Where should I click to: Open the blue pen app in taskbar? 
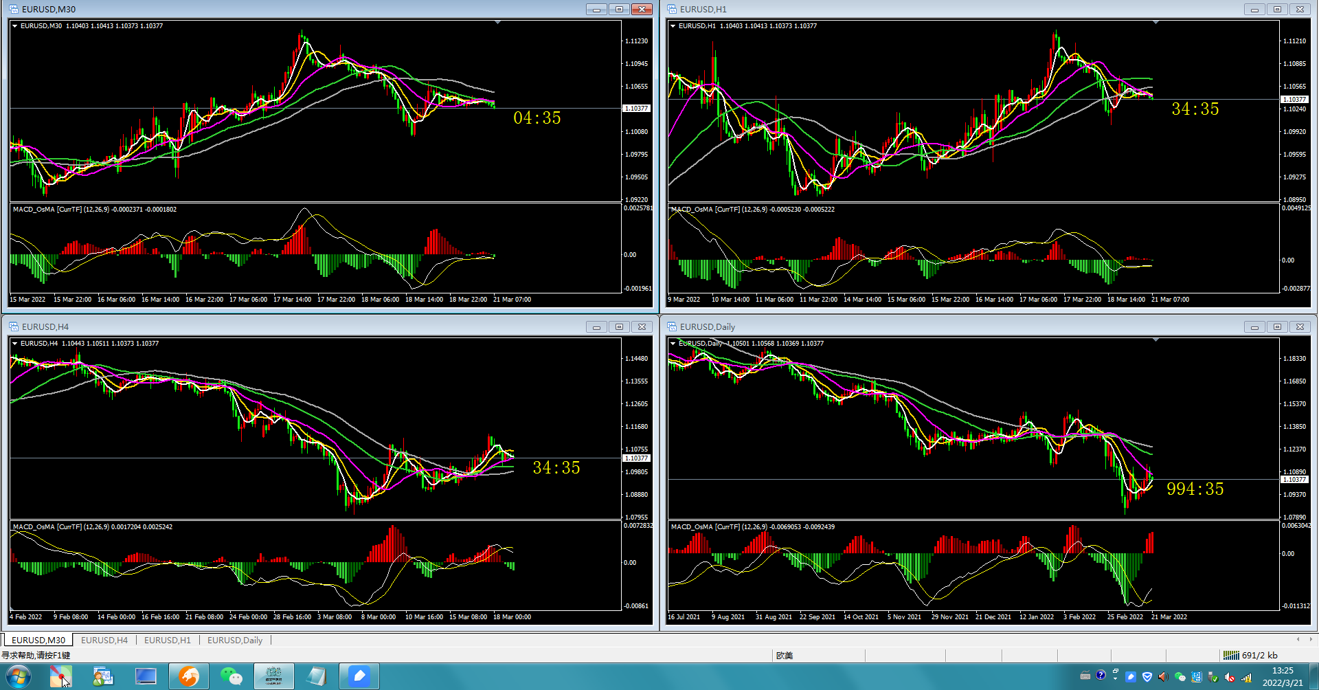point(359,676)
